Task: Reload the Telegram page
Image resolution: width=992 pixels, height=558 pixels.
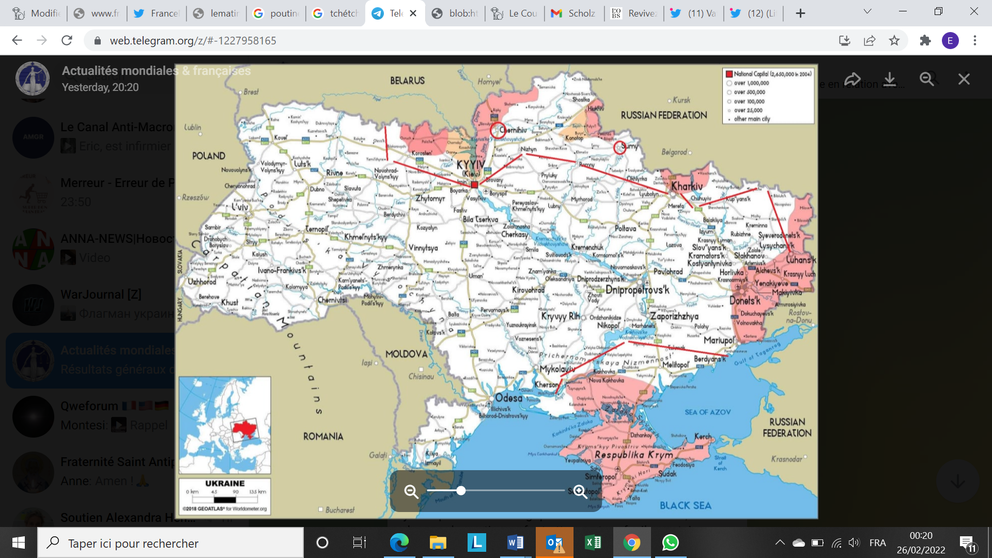Action: (67, 40)
